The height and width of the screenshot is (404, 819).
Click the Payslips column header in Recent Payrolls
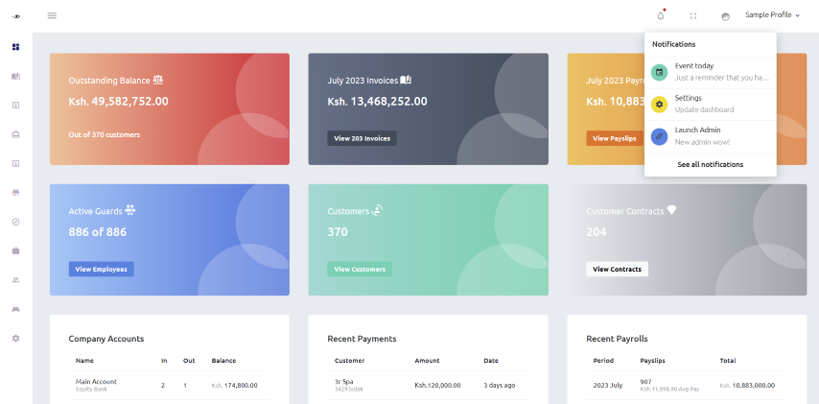pos(652,361)
